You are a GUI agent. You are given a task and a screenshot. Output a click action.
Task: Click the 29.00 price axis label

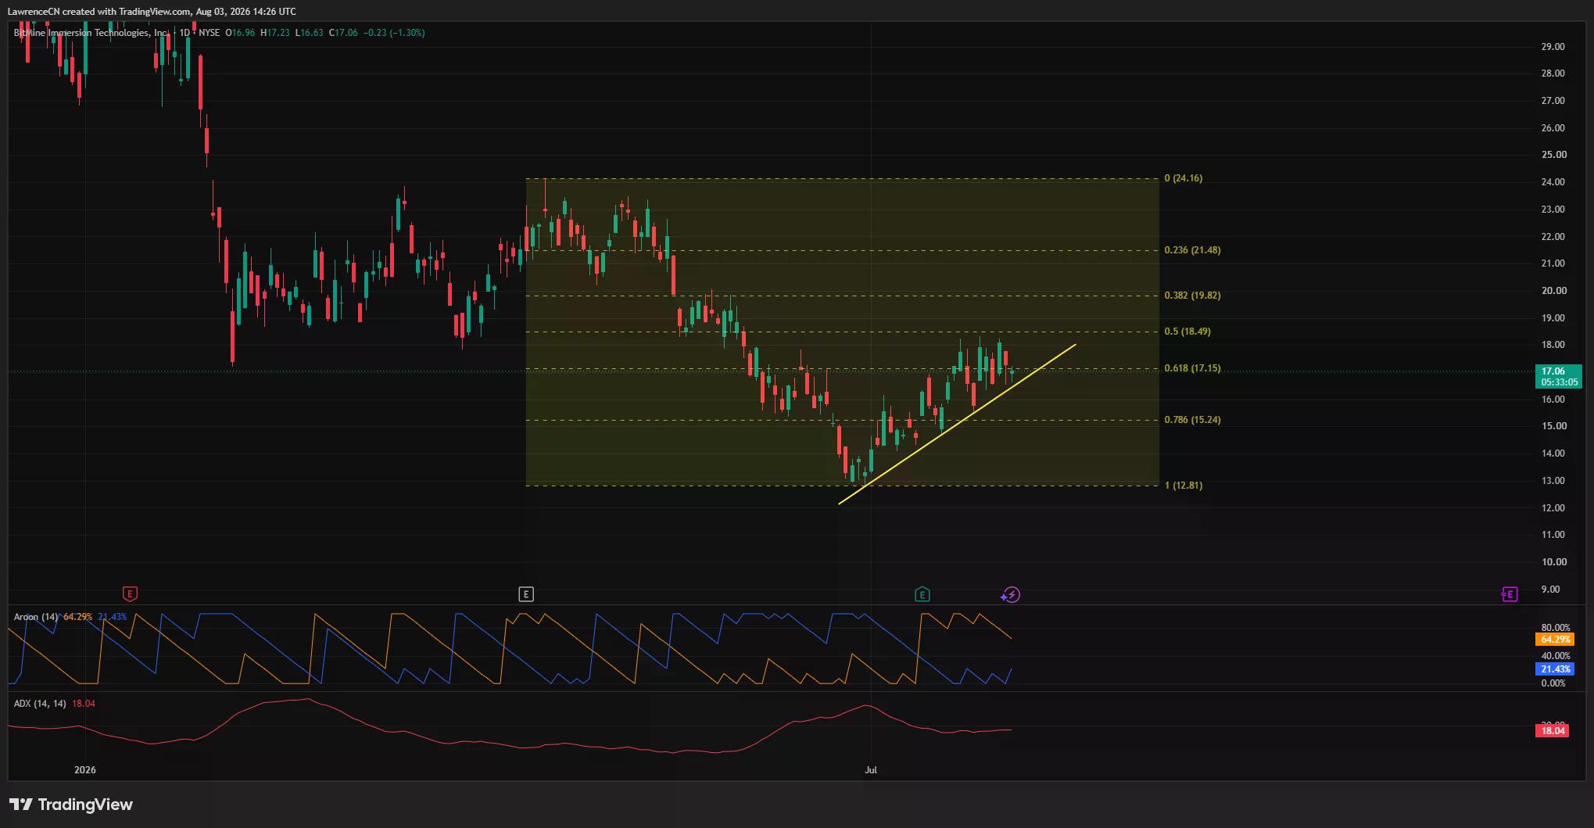pos(1553,47)
